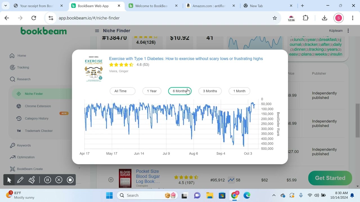The width and height of the screenshot is (360, 202).
Task: Close the BookBeam Web App tab
Action: (119, 6)
